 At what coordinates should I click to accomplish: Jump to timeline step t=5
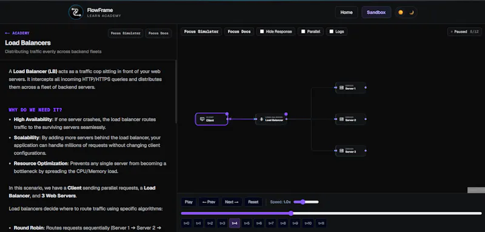point(247,223)
